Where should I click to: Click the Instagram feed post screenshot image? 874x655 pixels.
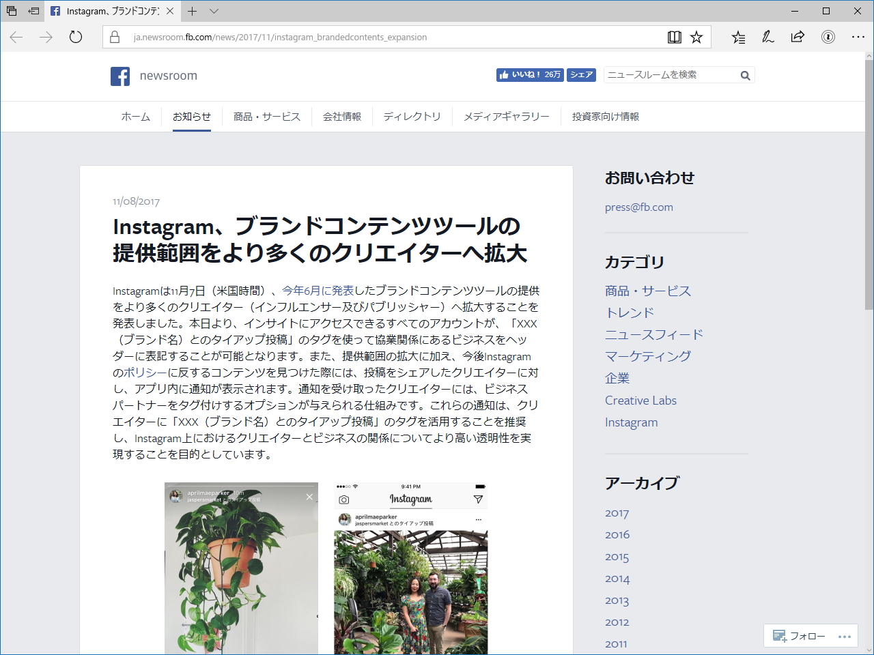click(411, 568)
